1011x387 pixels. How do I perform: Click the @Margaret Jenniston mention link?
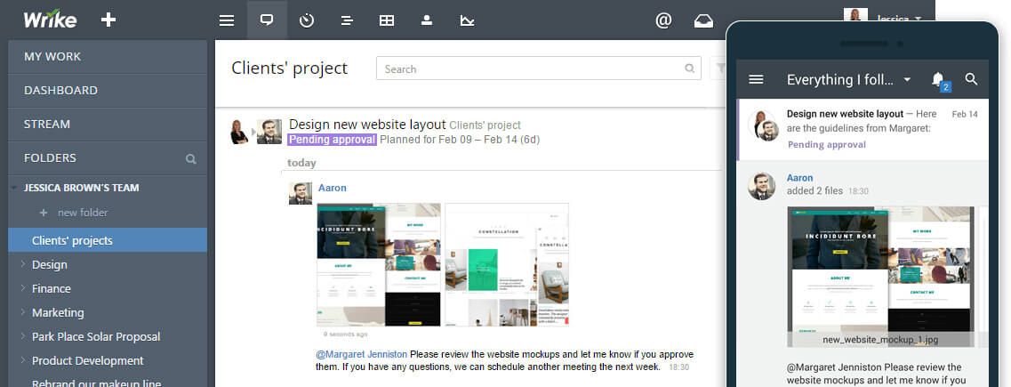point(362,354)
